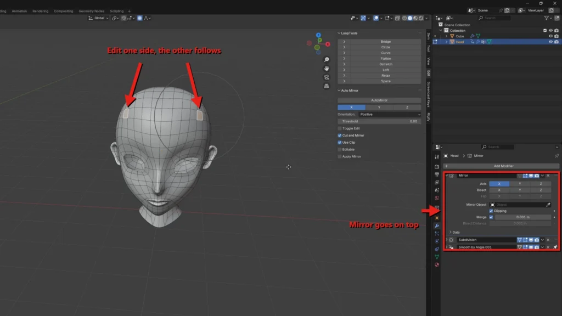Open the Material properties tab icon
Viewport: 562px width, 316px height.
(437, 265)
